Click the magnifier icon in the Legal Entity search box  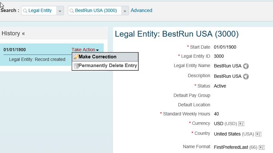(x=25, y=11)
